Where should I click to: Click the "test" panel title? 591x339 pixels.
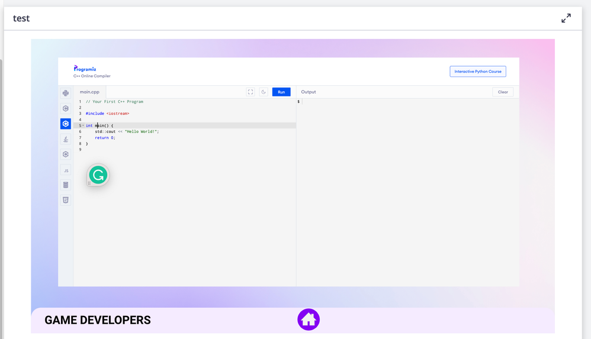[21, 18]
